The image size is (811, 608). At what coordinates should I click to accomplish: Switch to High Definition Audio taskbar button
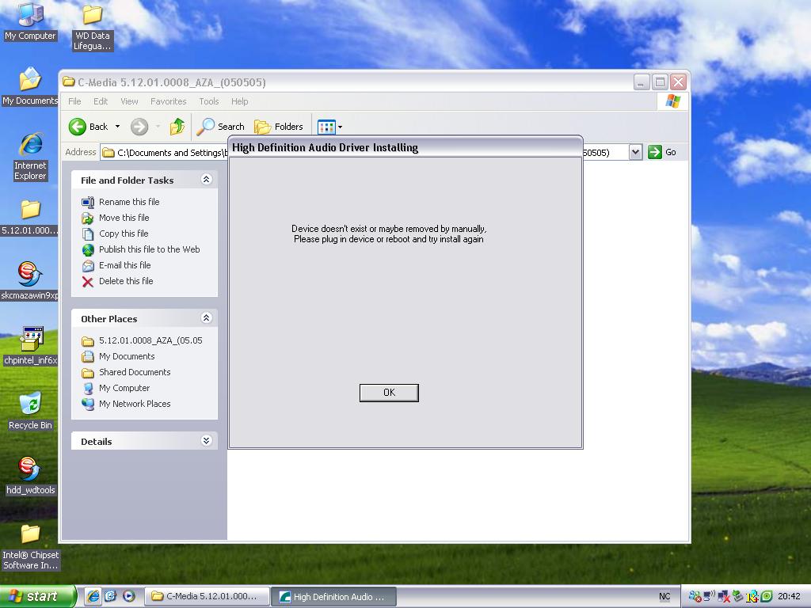pos(334,597)
